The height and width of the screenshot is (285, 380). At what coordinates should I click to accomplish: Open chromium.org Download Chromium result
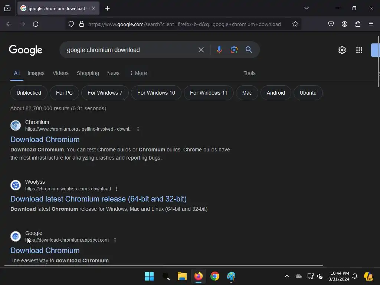[45, 140]
